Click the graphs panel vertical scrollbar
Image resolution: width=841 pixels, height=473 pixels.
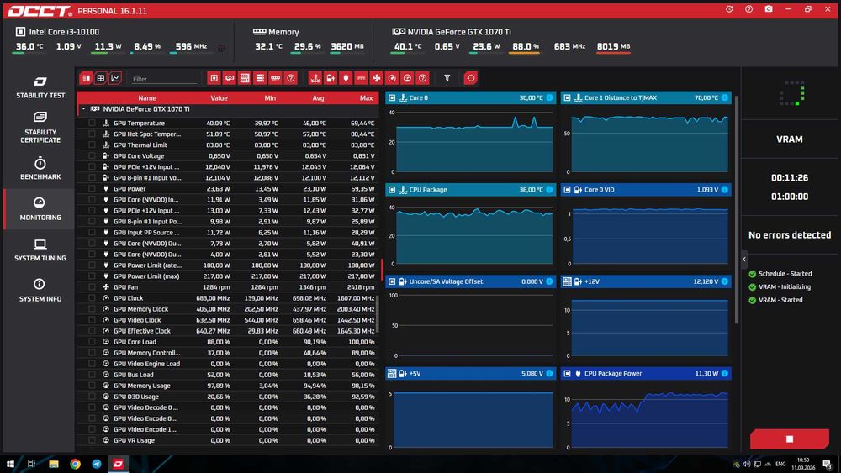pyautogui.click(x=737, y=210)
